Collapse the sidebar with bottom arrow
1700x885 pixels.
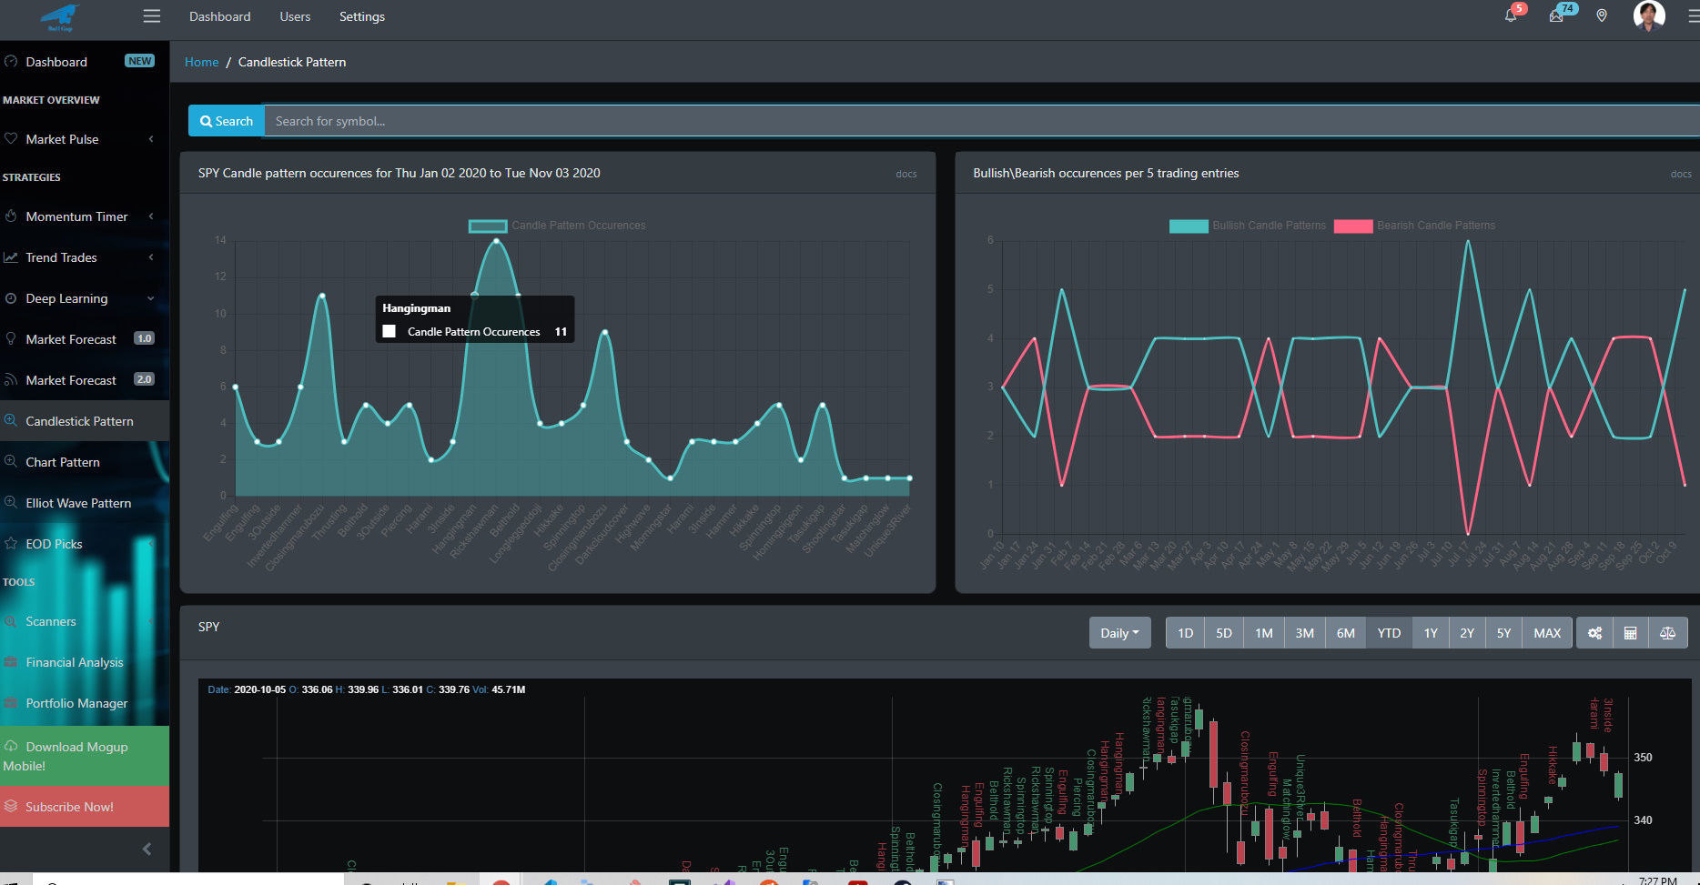tap(147, 849)
